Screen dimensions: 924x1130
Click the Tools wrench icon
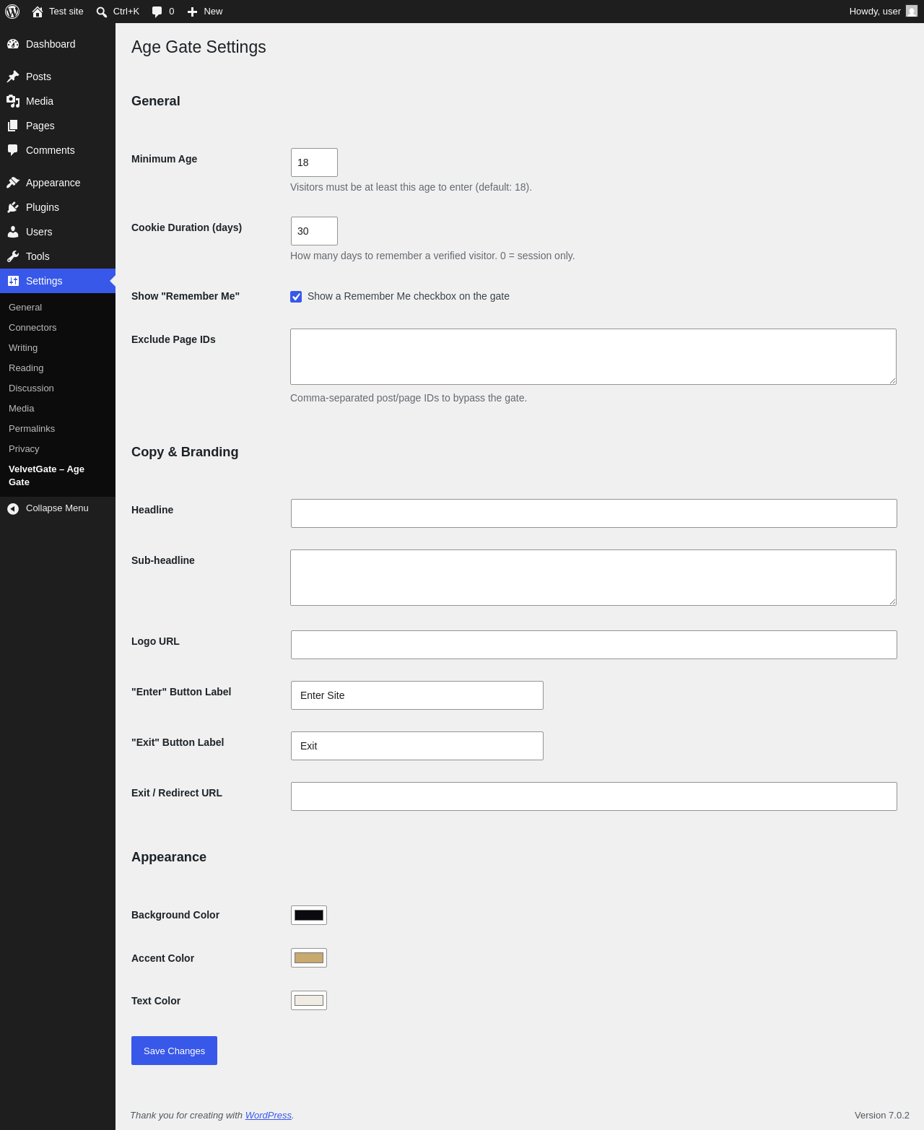click(13, 256)
